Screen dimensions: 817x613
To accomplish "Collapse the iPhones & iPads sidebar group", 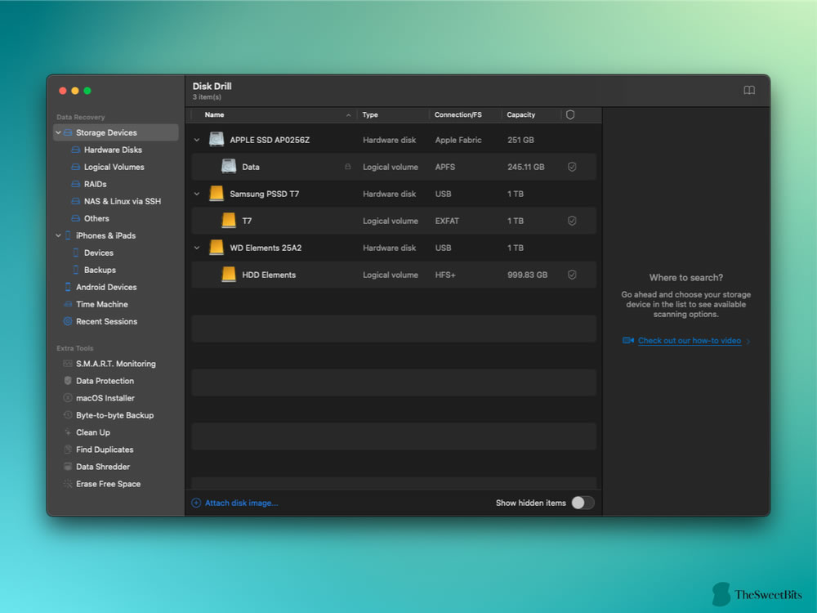I will point(58,235).
